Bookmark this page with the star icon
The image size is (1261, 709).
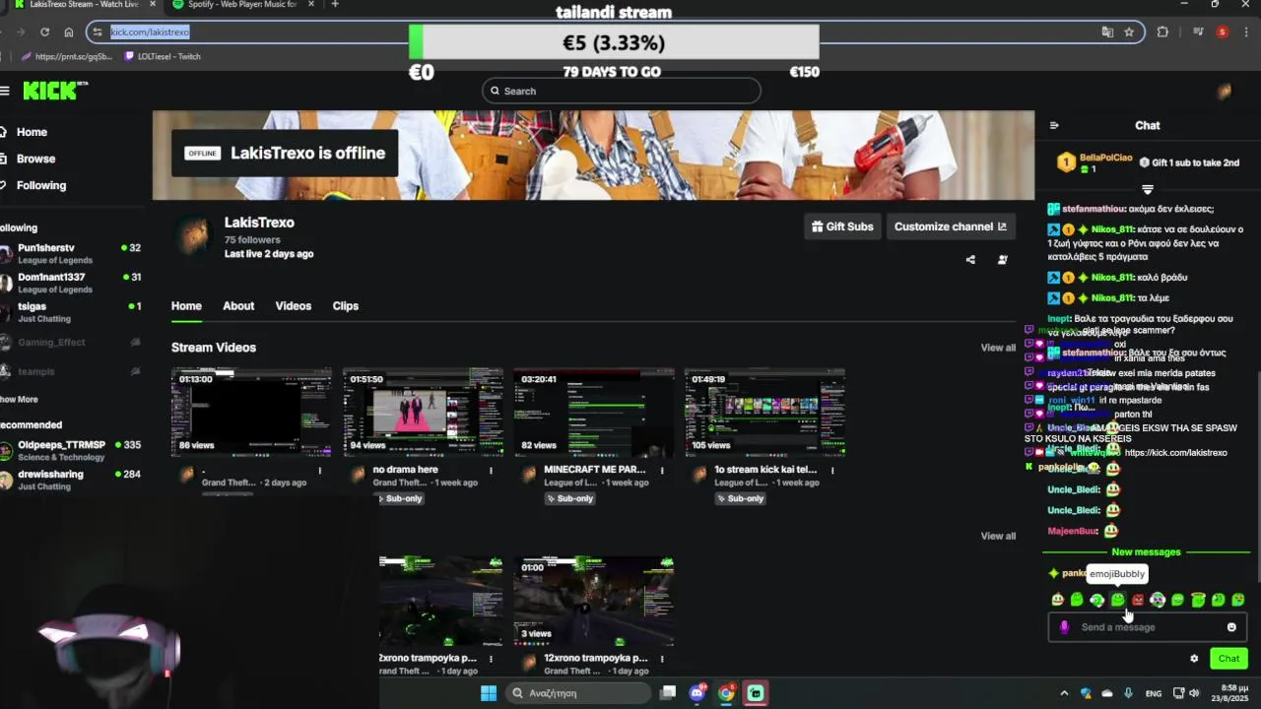coord(1129,32)
